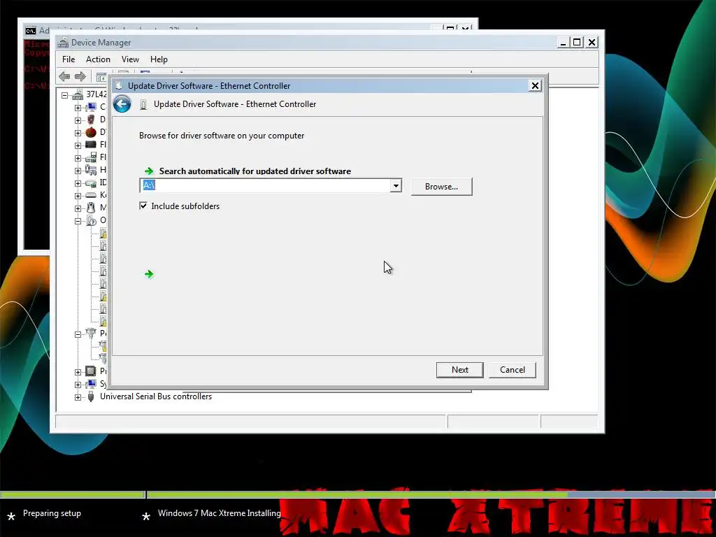Click the blue back arrow in the driver wizard
The width and height of the screenshot is (716, 537).
(x=122, y=104)
